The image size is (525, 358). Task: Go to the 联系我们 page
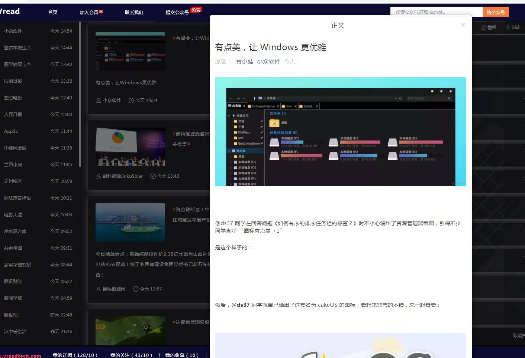[x=134, y=12]
